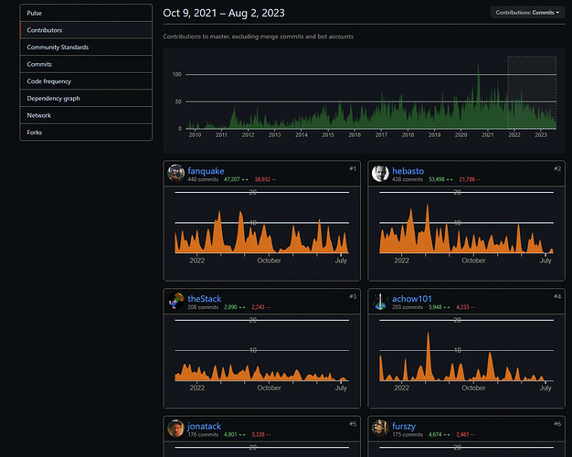Visit theStack's profile link

point(205,299)
